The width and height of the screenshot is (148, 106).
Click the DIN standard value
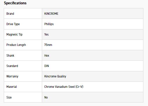pos(46,66)
